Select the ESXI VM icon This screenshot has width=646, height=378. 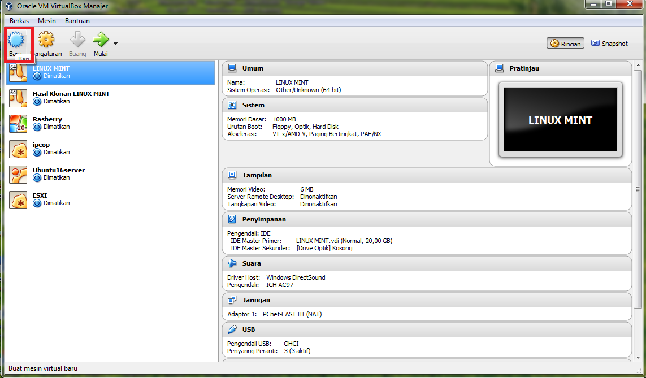pos(18,200)
